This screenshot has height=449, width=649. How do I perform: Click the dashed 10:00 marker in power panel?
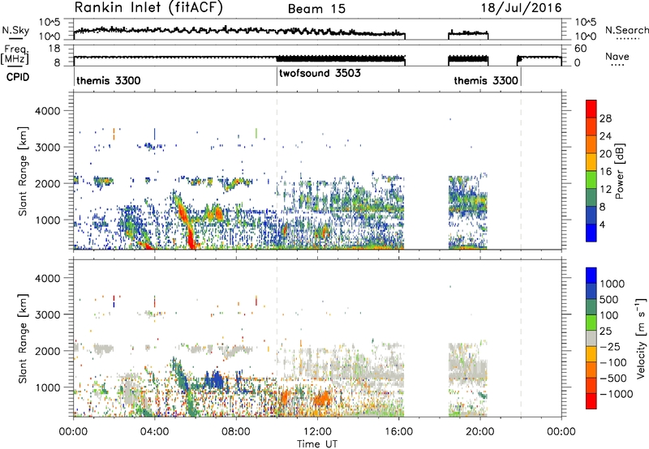[x=277, y=170]
